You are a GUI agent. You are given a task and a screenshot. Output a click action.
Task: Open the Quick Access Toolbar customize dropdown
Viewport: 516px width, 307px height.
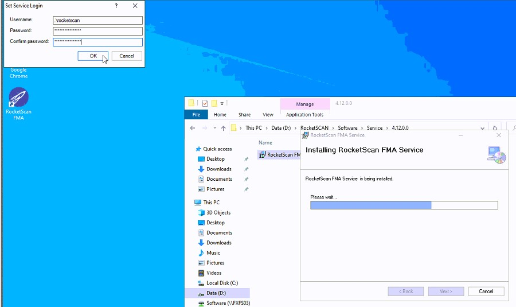222,103
